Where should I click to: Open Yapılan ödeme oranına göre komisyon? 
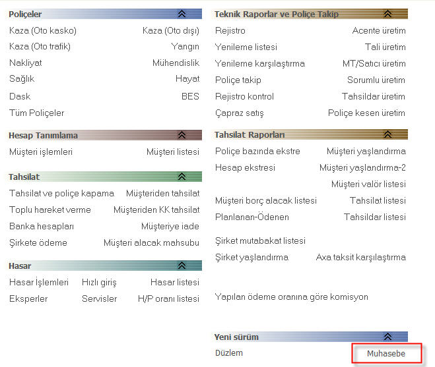pyautogui.click(x=292, y=296)
